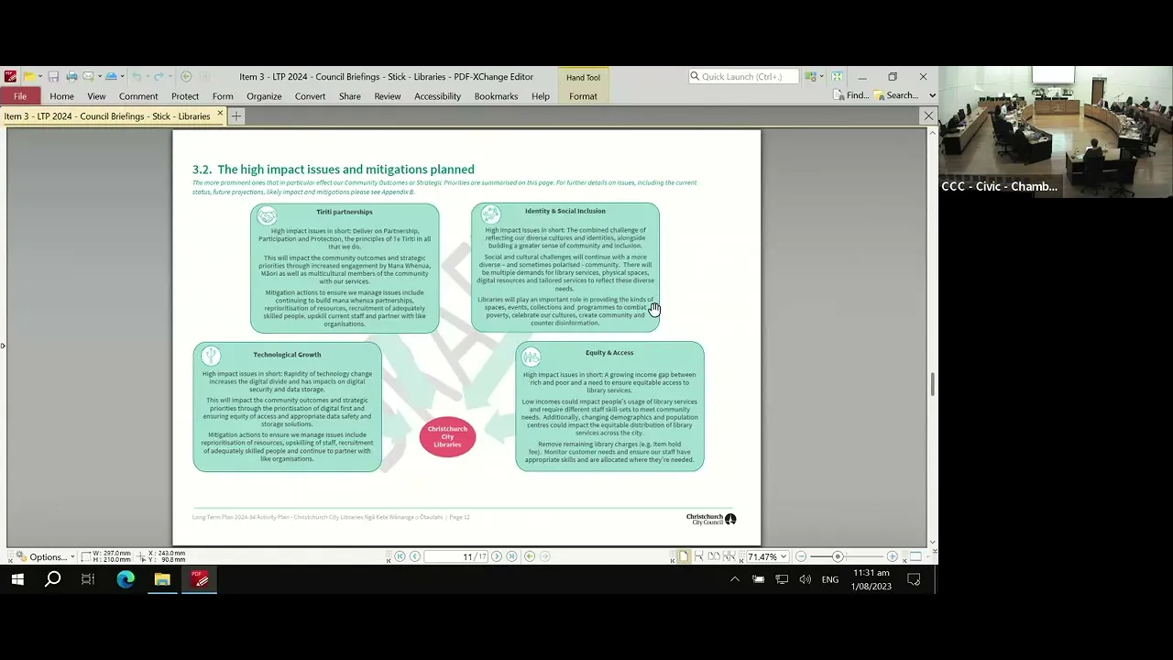Select single page layout icon
The image size is (1173, 660).
[684, 556]
